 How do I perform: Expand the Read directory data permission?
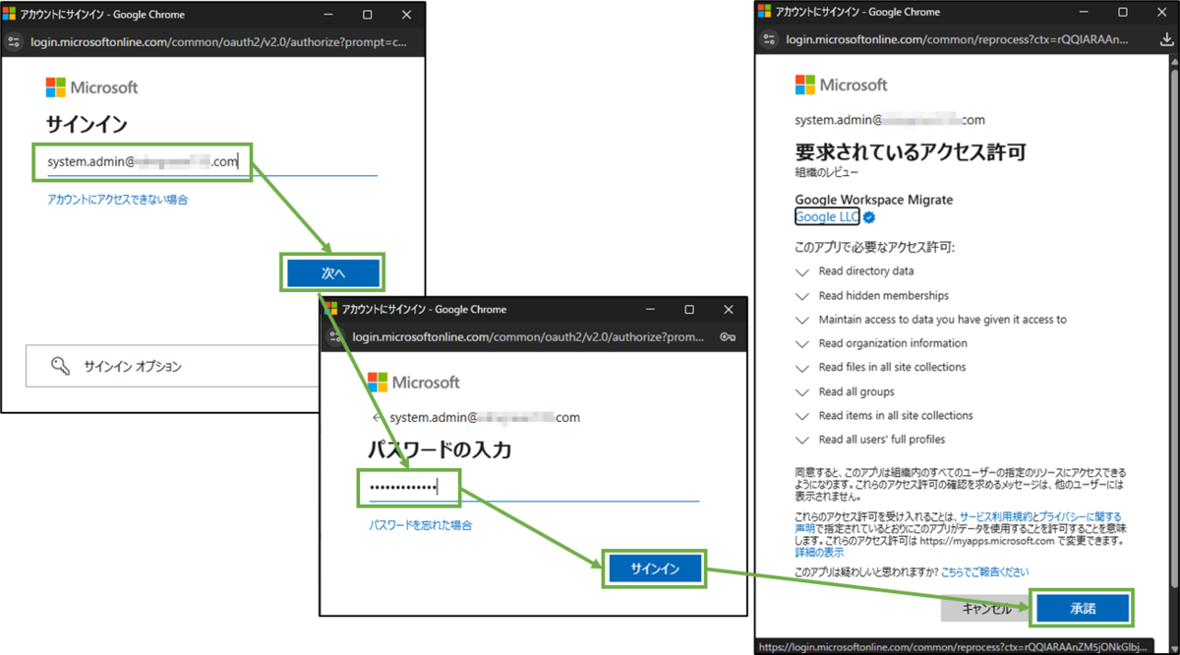801,271
